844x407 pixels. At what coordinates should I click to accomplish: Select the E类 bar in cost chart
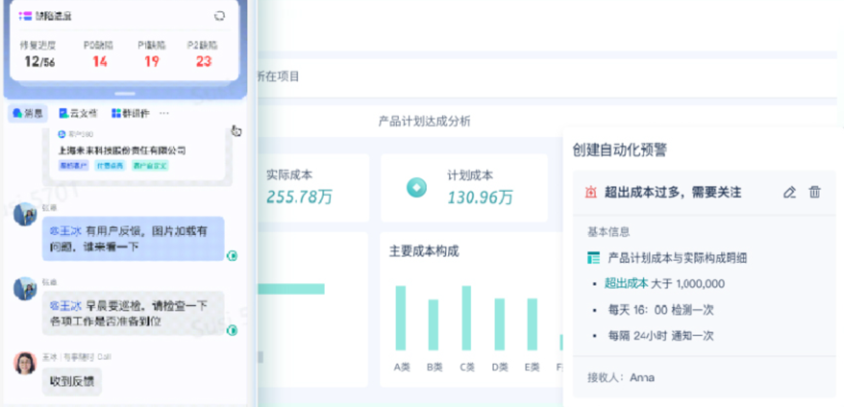532,324
